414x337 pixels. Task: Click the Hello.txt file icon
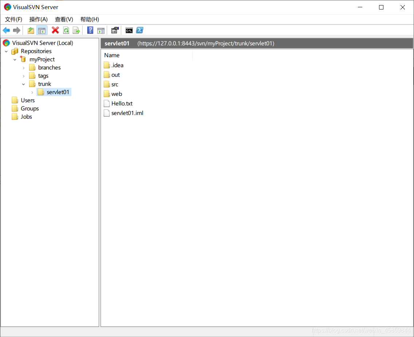click(x=107, y=103)
